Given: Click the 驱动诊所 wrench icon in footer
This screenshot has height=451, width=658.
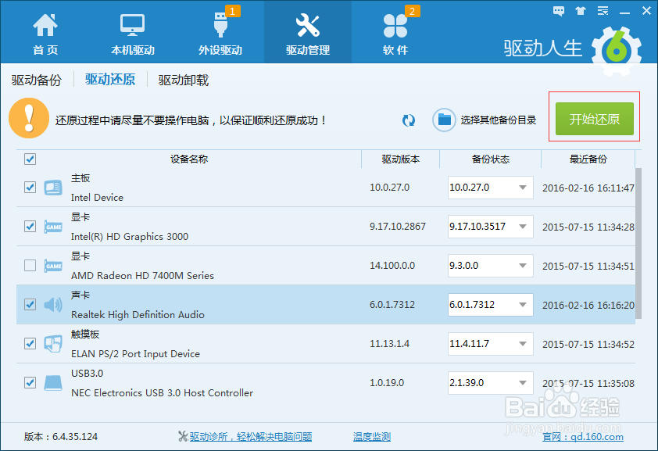Looking at the screenshot, I should pos(183,436).
